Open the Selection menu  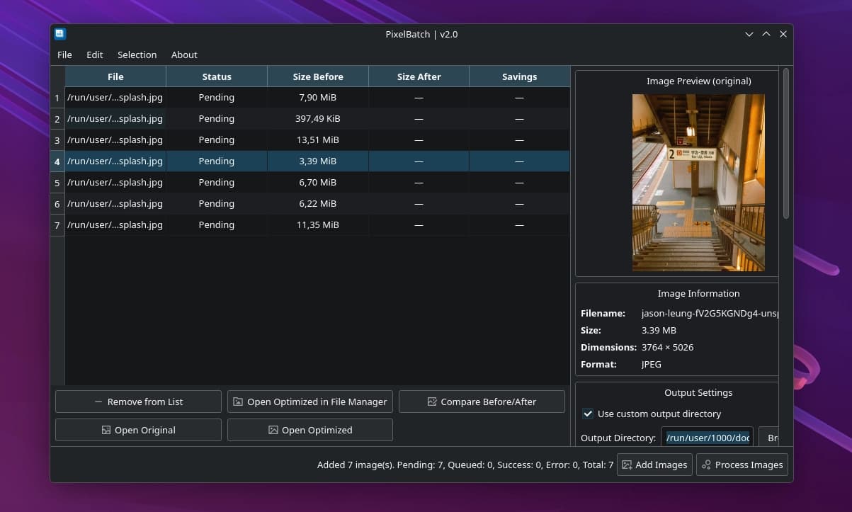[x=137, y=55]
